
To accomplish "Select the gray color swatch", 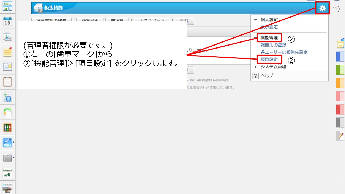I will pyautogui.click(x=341, y=123).
